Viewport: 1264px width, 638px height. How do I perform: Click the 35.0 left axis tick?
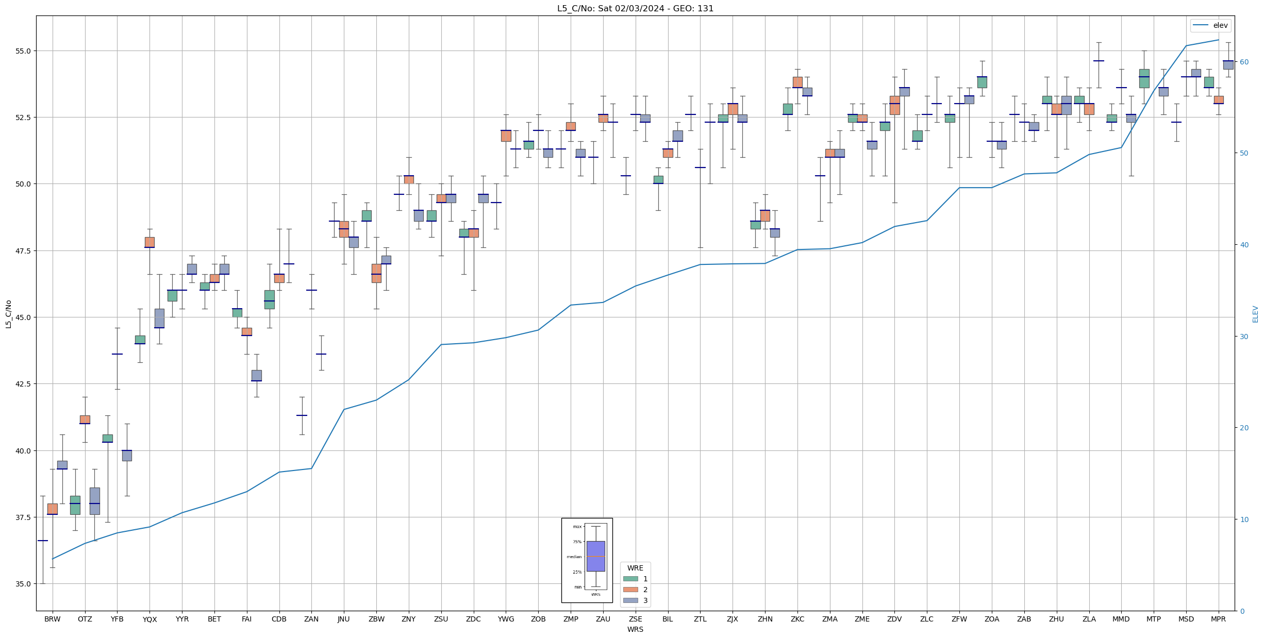click(x=24, y=584)
